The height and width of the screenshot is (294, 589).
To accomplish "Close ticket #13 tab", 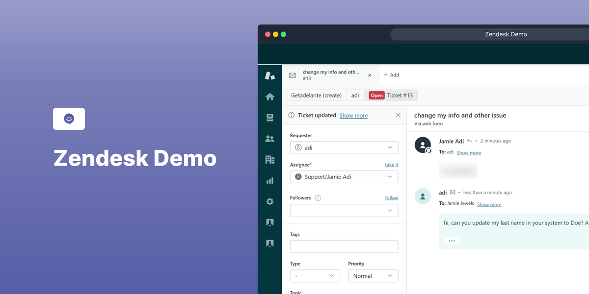I will point(370,75).
